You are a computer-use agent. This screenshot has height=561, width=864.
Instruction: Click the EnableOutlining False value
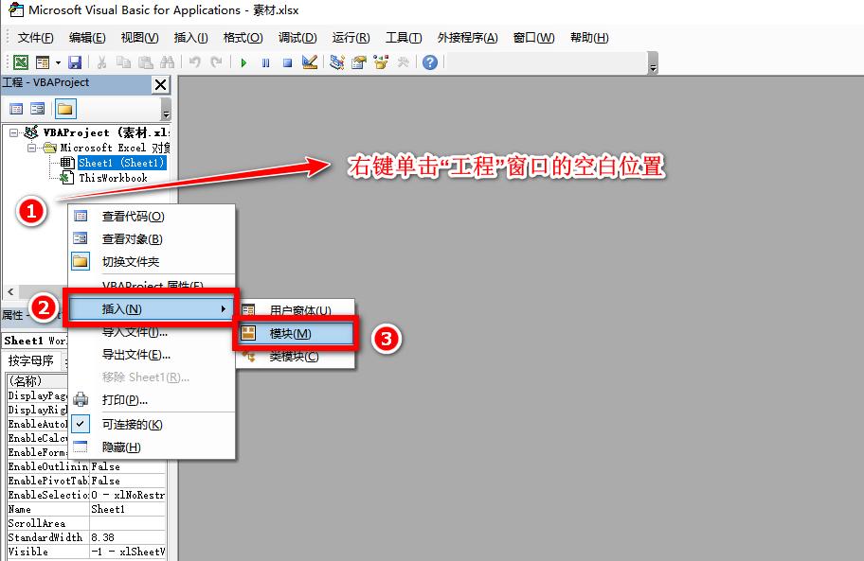click(127, 466)
